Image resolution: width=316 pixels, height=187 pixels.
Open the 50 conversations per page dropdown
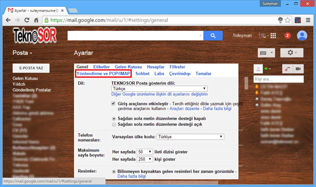tap(145, 151)
